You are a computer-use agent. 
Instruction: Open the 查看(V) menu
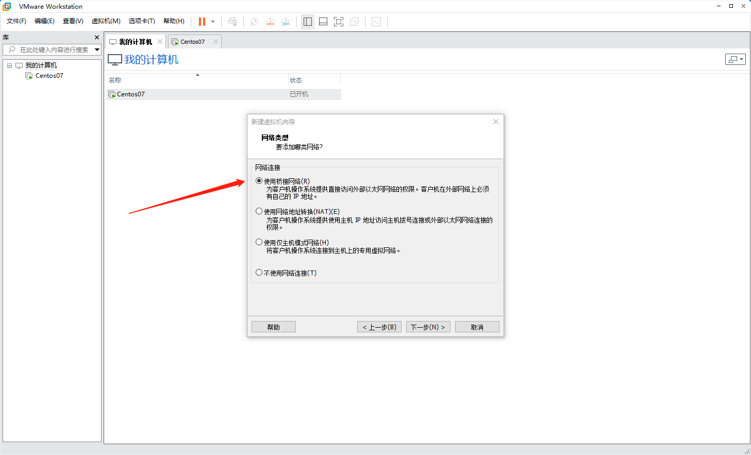click(73, 21)
